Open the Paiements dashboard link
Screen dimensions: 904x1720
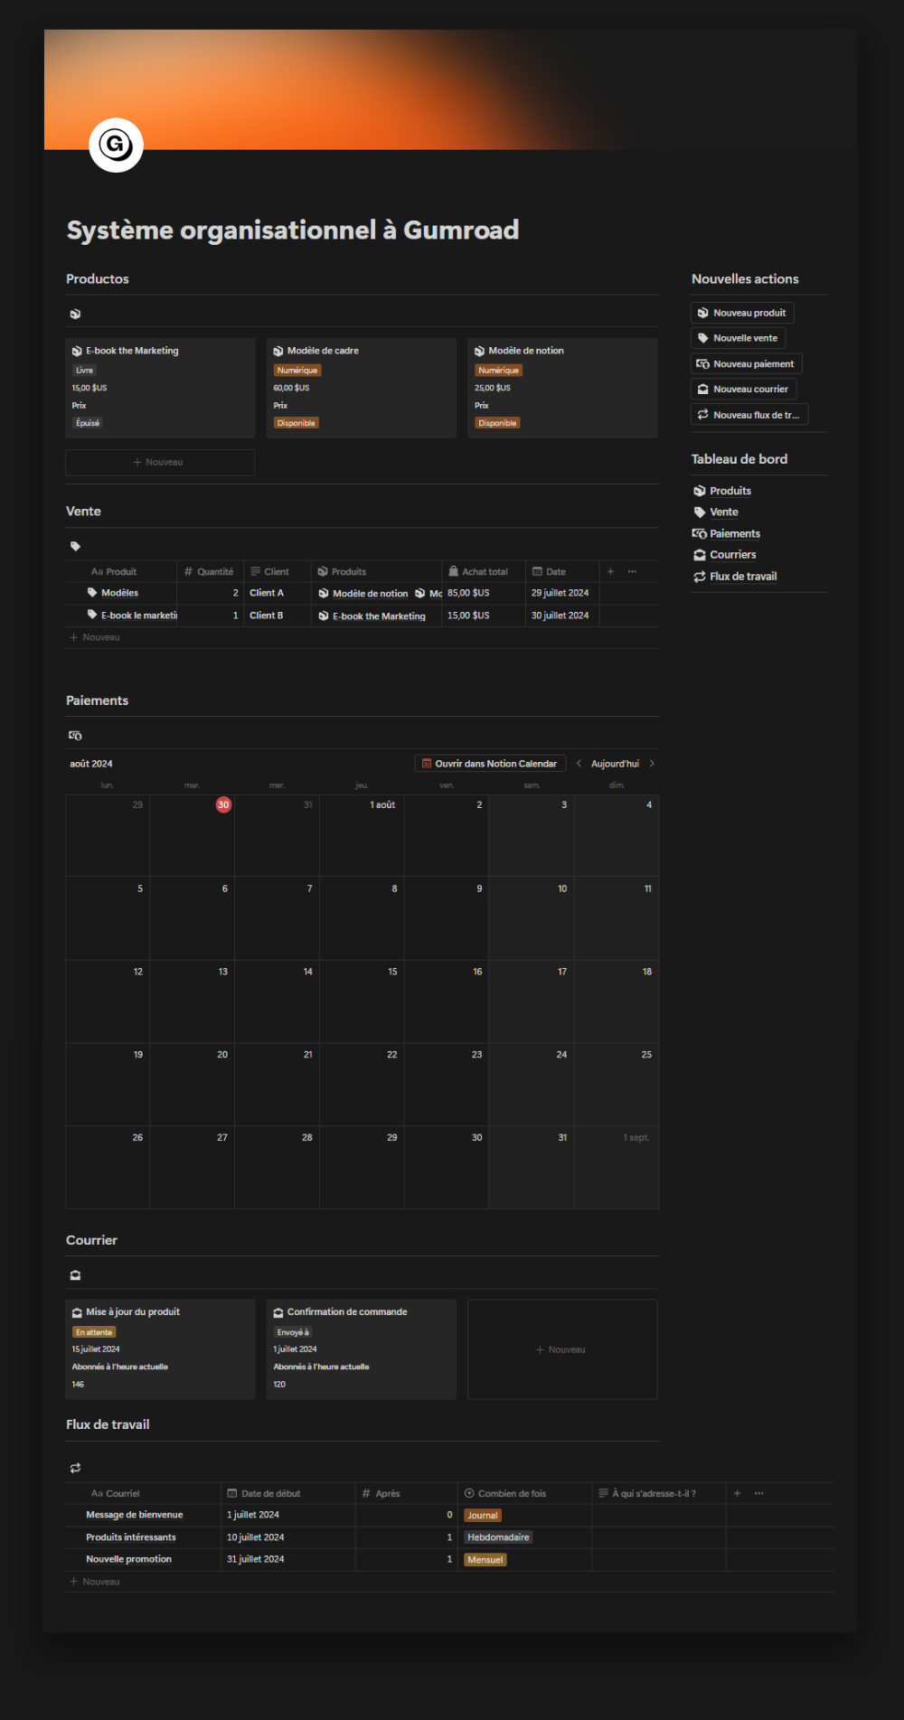(x=735, y=533)
